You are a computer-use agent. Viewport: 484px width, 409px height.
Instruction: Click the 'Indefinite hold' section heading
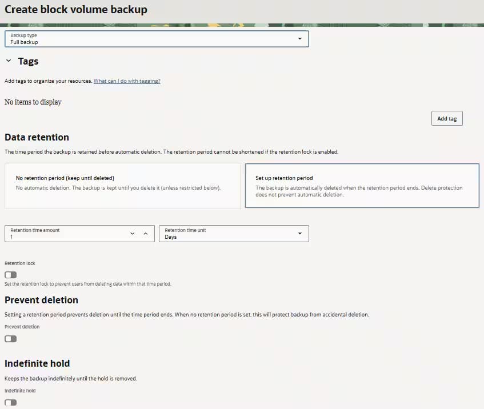[x=37, y=363]
